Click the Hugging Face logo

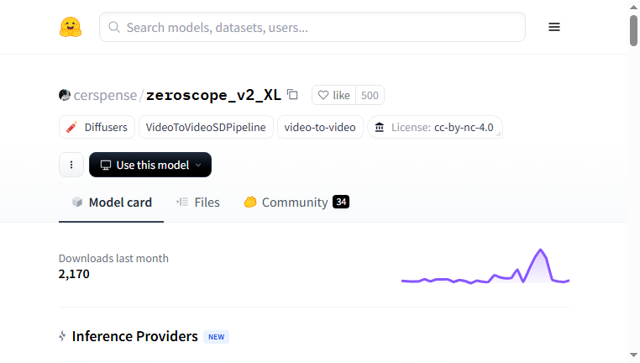71,27
